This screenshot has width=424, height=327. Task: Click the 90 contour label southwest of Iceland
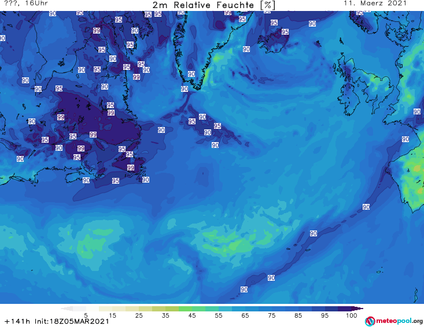click(246, 49)
